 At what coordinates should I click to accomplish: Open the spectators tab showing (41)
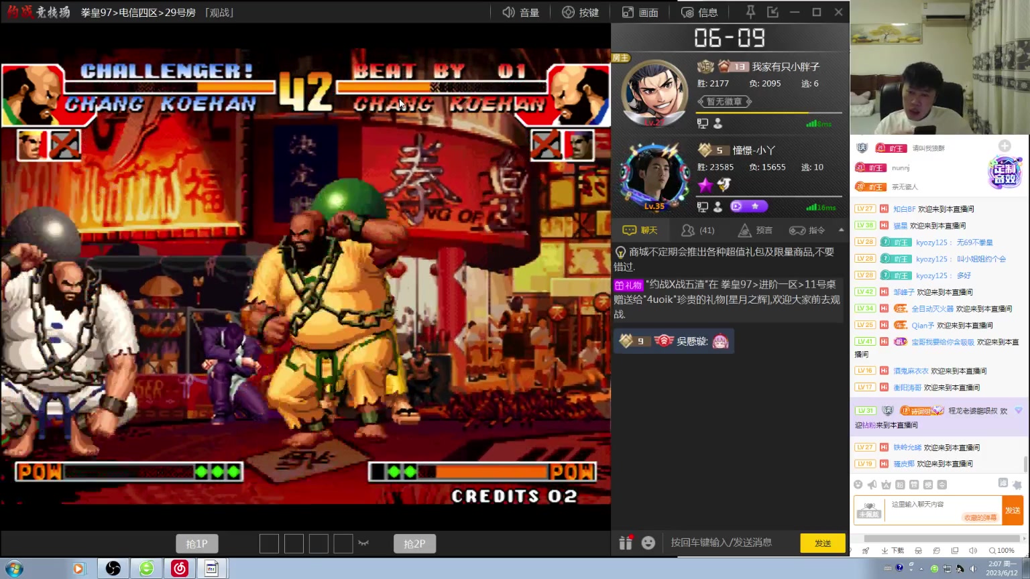click(x=698, y=231)
